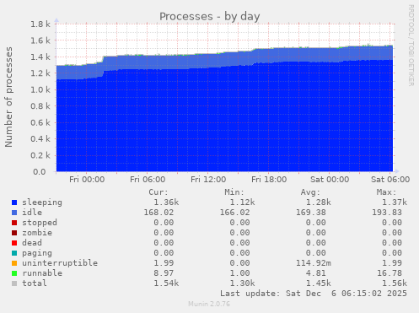Click the sleeping minimum value 1.12k
419x313 pixels.
coord(242,202)
